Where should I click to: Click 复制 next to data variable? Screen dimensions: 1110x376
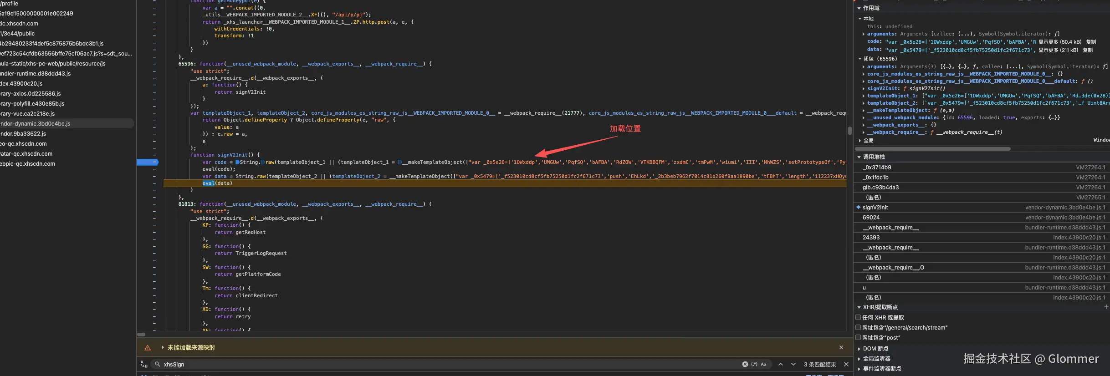coord(1088,50)
